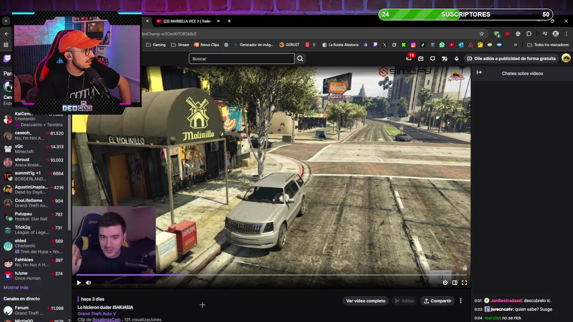
Task: Open summit1g channel in sidebar
Action: point(35,176)
